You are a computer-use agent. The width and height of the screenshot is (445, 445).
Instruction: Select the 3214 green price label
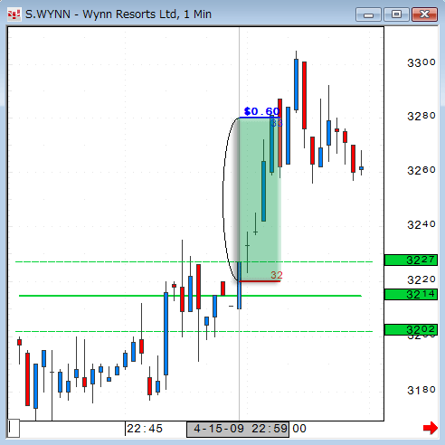point(411,294)
